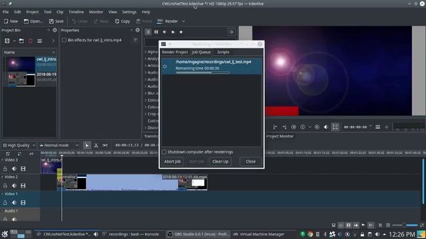426x239 pixels.
Task: Mute audio on Video 3 track
Action: coord(14,169)
